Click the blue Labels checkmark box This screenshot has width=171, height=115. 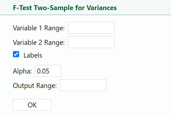pos(16,55)
